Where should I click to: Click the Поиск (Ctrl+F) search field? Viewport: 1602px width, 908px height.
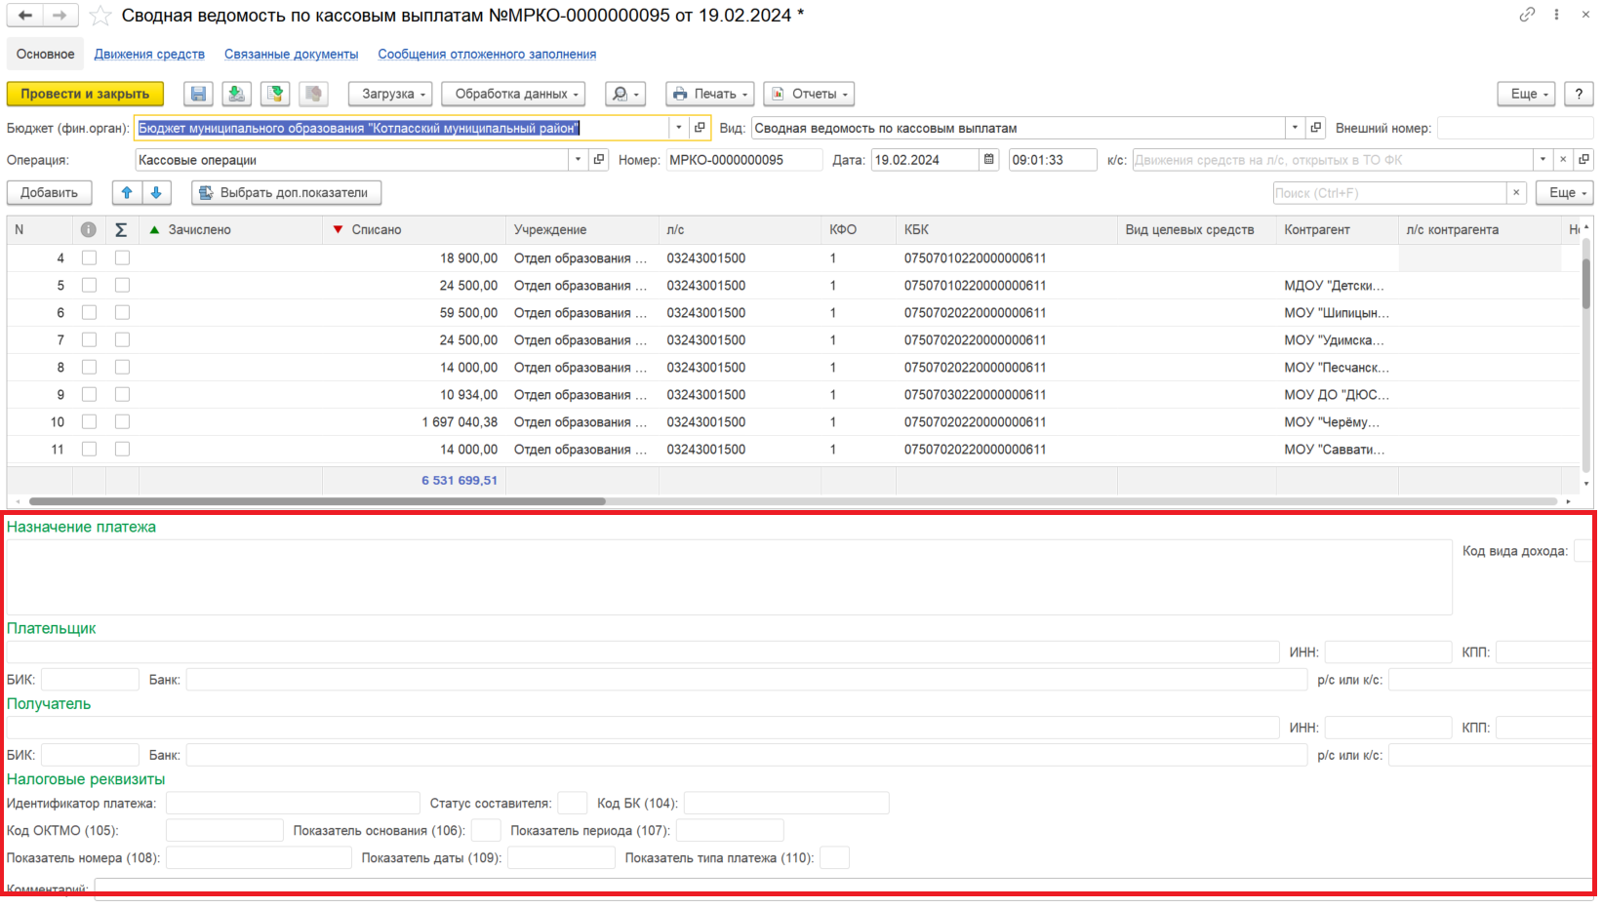1389,192
